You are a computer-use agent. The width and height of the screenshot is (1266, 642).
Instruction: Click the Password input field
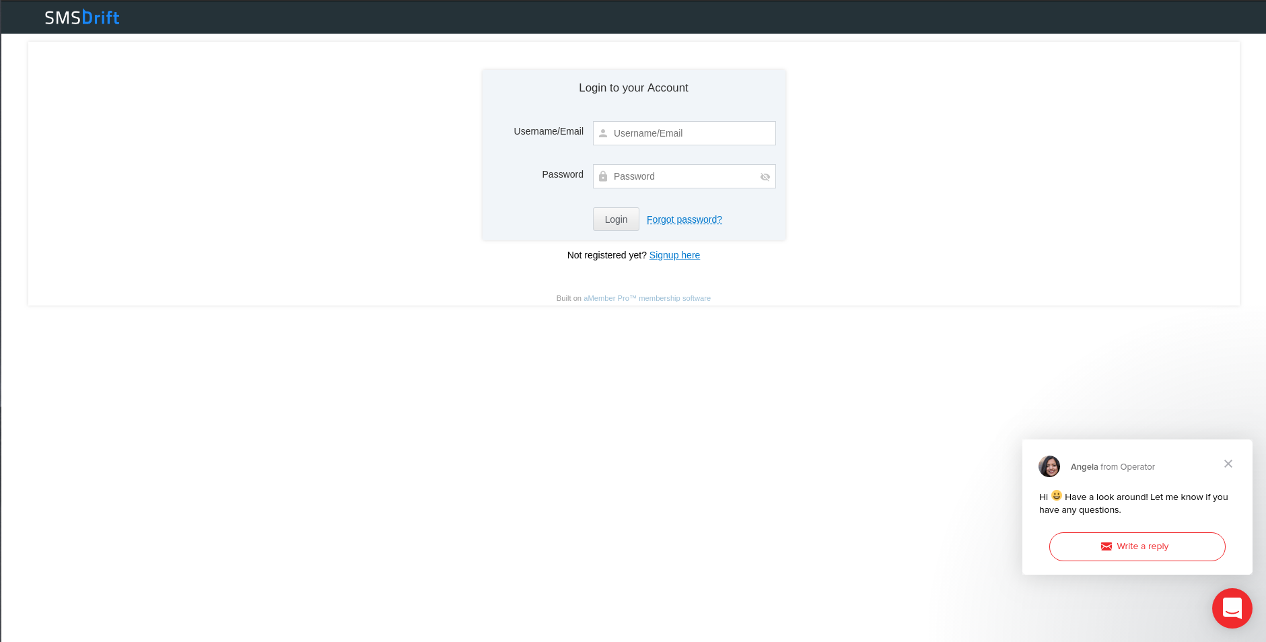click(684, 176)
